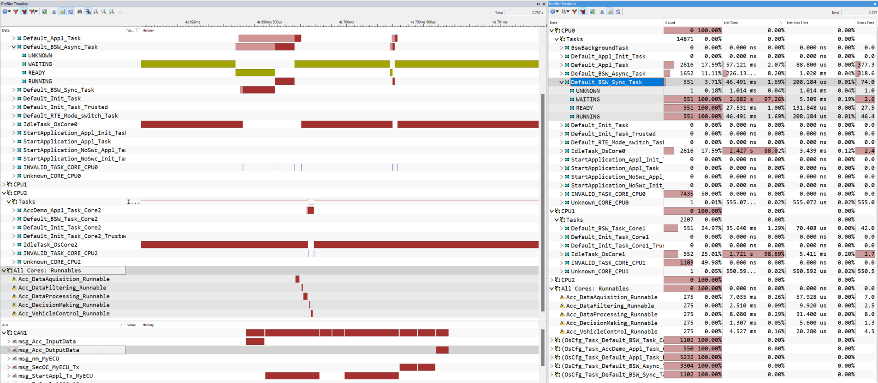Viewport: 878px width, 383px height.
Task: Click the binoculars find icon in Timeline
Action: point(80,12)
